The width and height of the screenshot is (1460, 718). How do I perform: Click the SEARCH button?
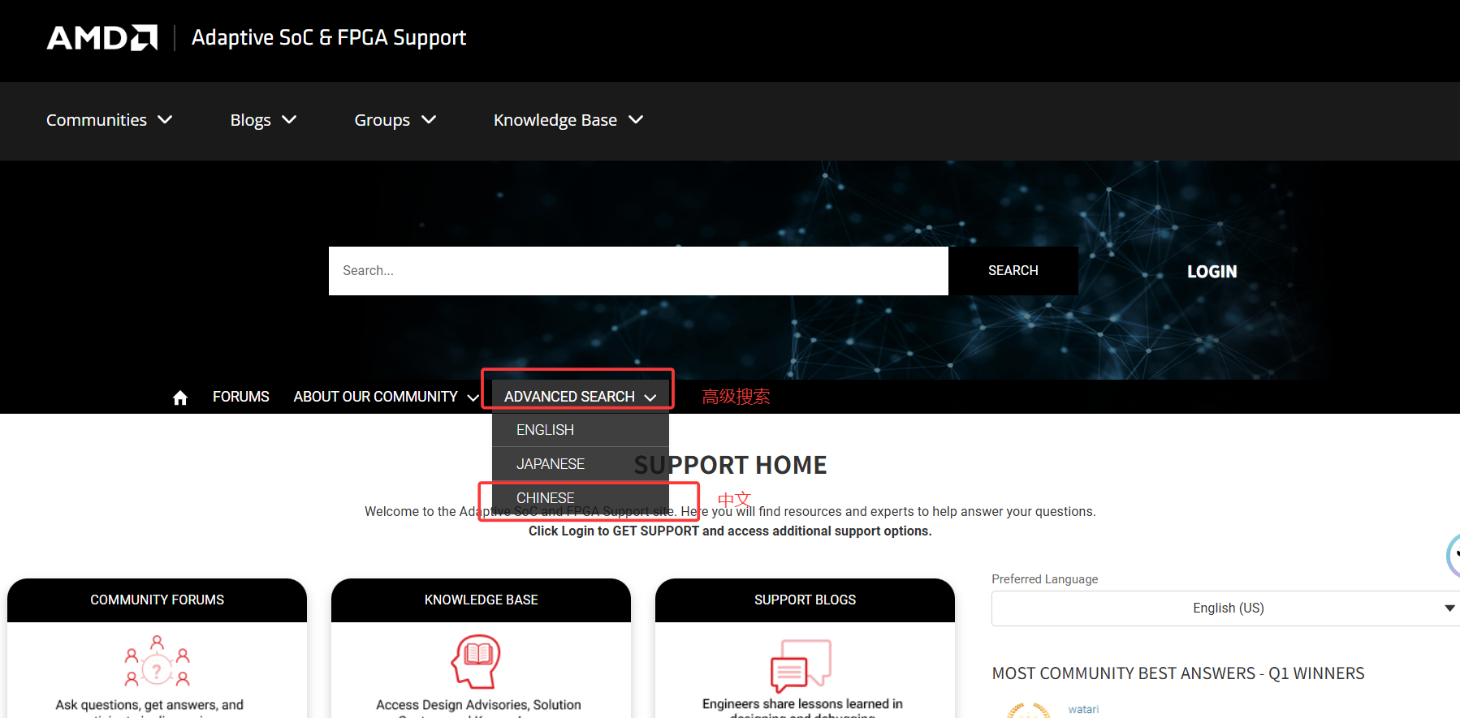pyautogui.click(x=1013, y=271)
